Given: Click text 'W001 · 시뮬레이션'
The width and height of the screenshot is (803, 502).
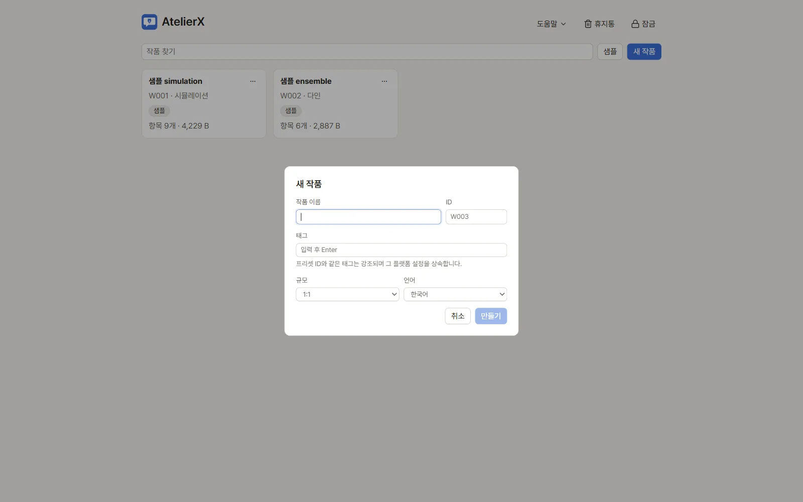Looking at the screenshot, I should click(178, 96).
